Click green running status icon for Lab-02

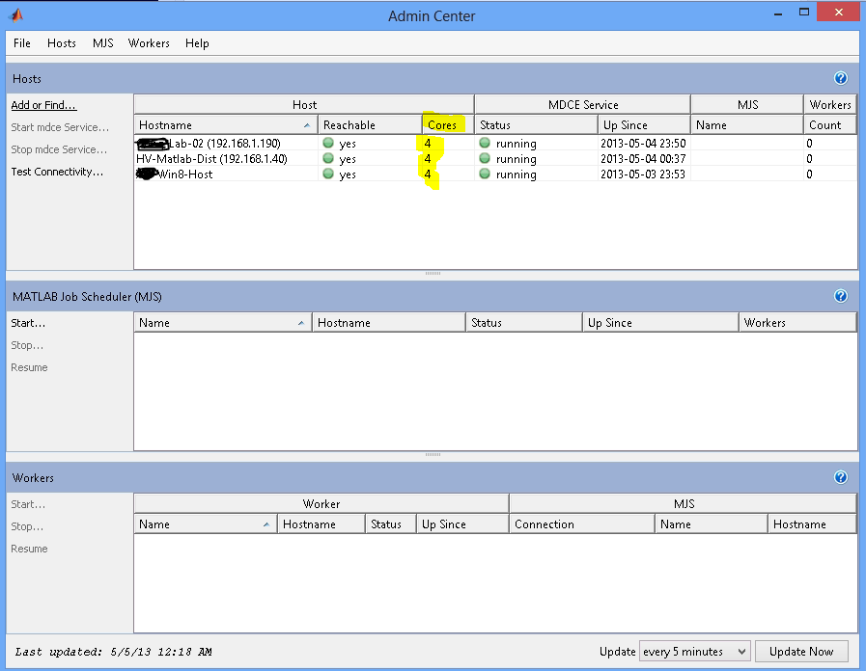485,143
